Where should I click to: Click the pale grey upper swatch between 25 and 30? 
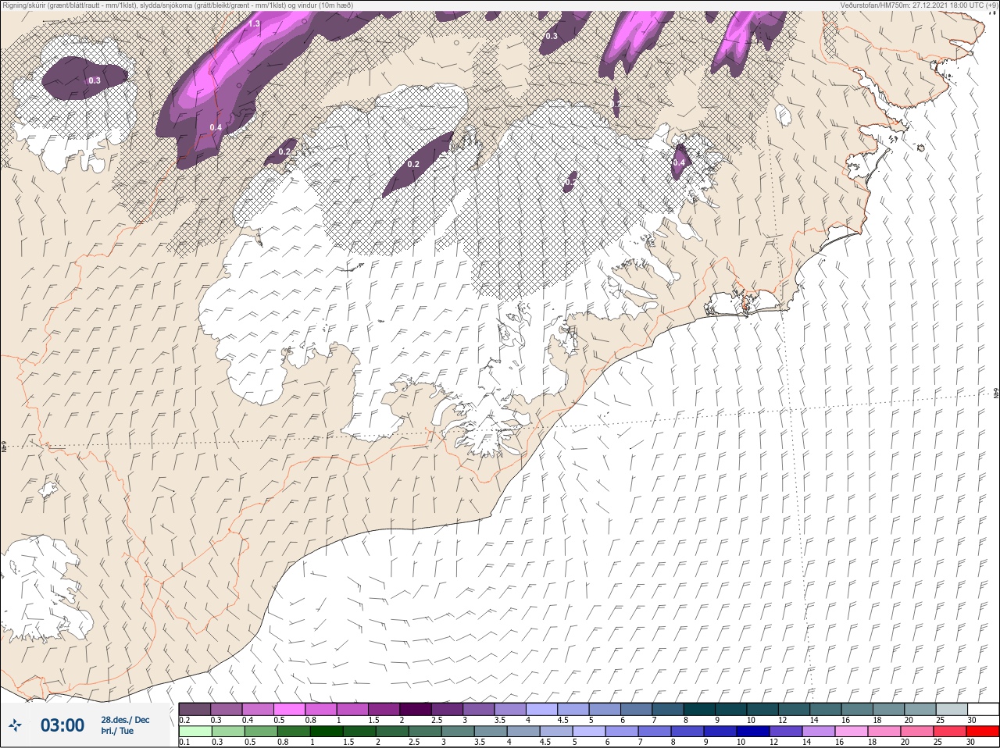pyautogui.click(x=952, y=709)
